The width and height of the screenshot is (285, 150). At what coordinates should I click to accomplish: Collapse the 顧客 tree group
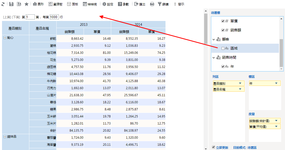(x=214, y=39)
